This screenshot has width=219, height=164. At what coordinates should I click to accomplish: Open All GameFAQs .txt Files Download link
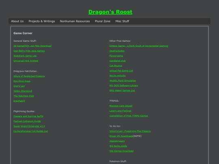32,46
